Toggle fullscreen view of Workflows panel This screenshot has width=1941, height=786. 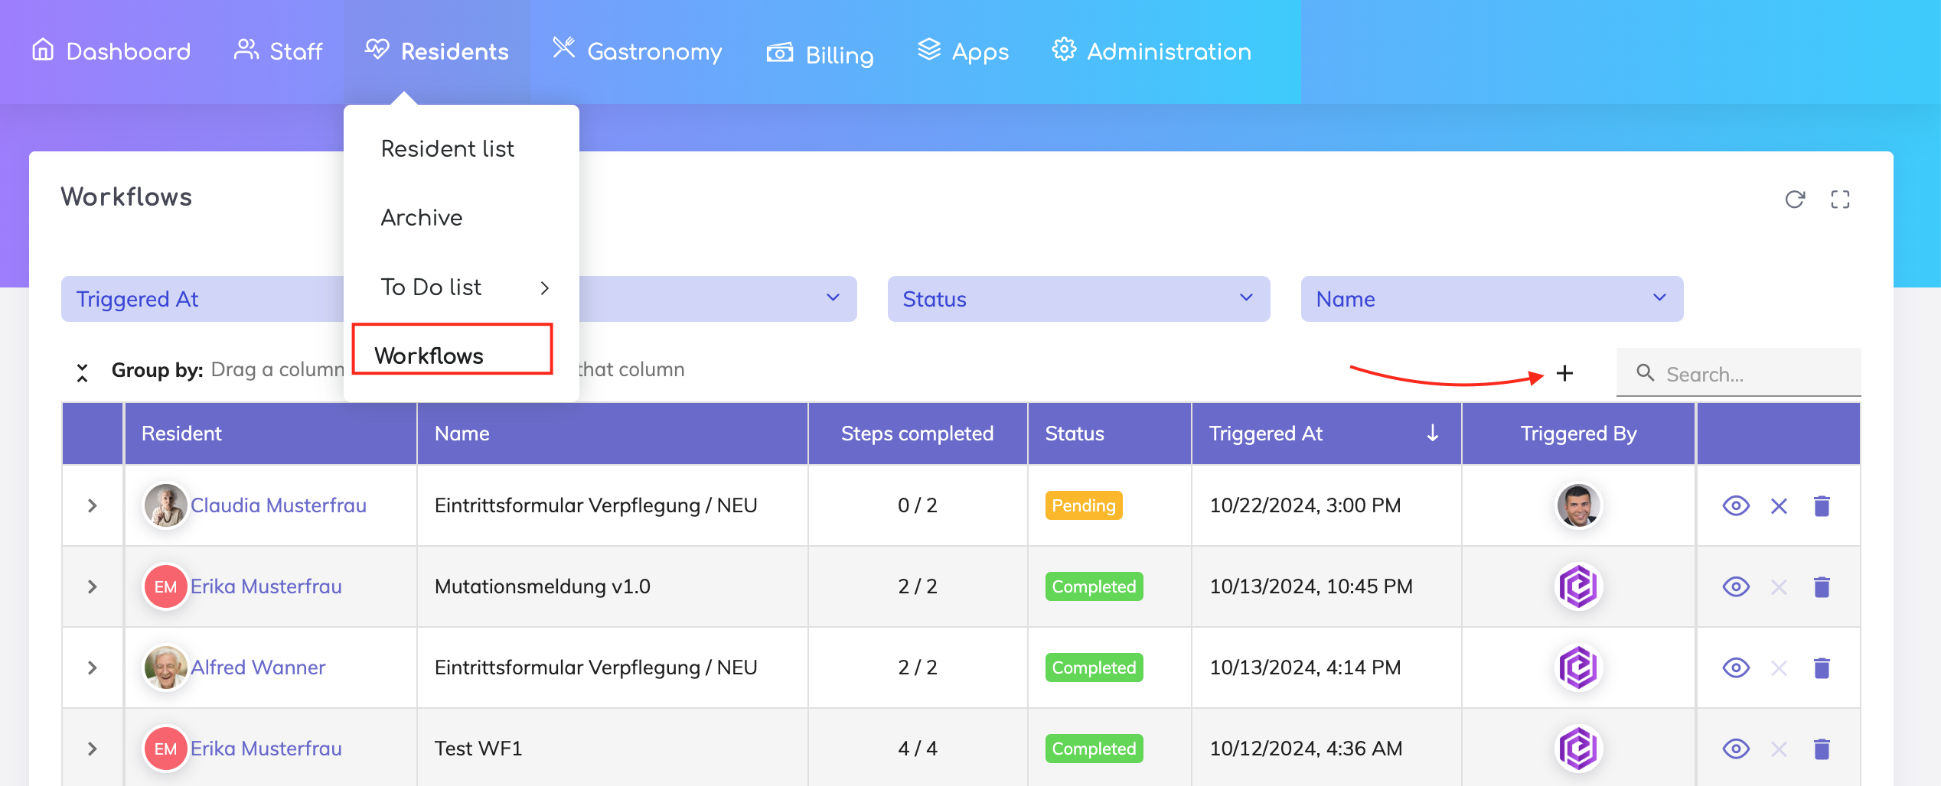[1840, 200]
